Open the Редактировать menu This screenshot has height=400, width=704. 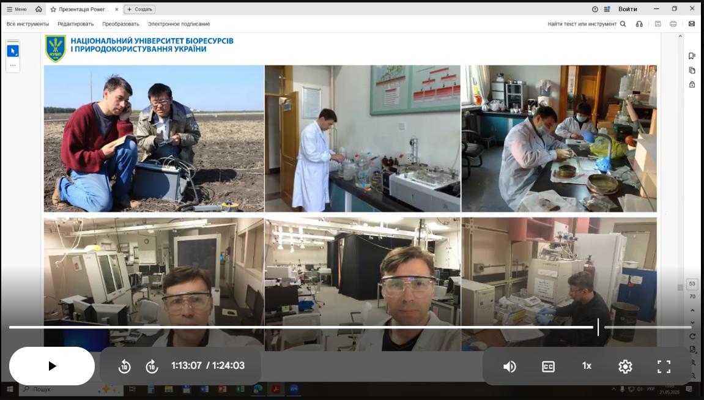click(75, 24)
